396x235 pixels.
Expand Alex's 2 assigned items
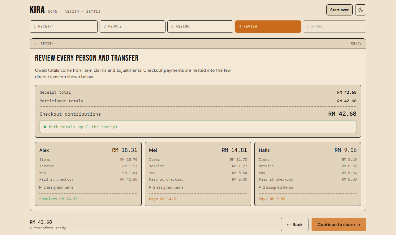pyautogui.click(x=56, y=187)
